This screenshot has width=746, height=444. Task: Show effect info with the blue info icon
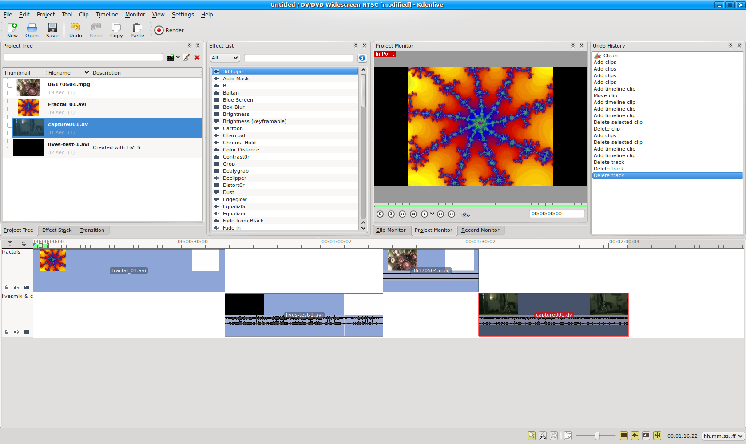pyautogui.click(x=362, y=58)
